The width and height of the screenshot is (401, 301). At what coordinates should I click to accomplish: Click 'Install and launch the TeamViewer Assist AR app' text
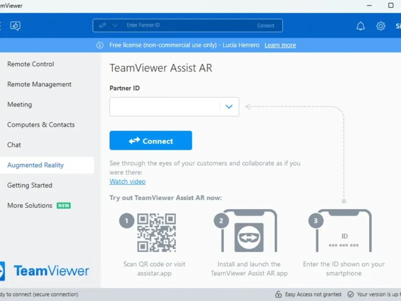coord(249,269)
